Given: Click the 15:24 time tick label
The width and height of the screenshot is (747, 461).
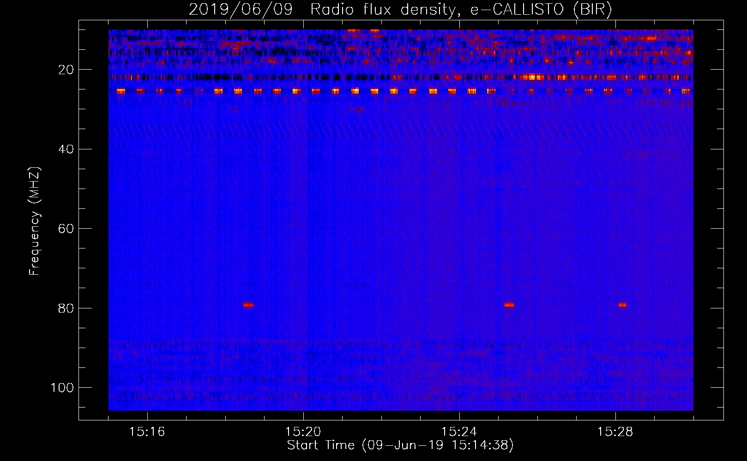Looking at the screenshot, I should pos(459,432).
